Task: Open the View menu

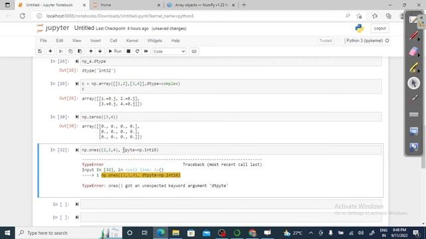Action: point(77,40)
